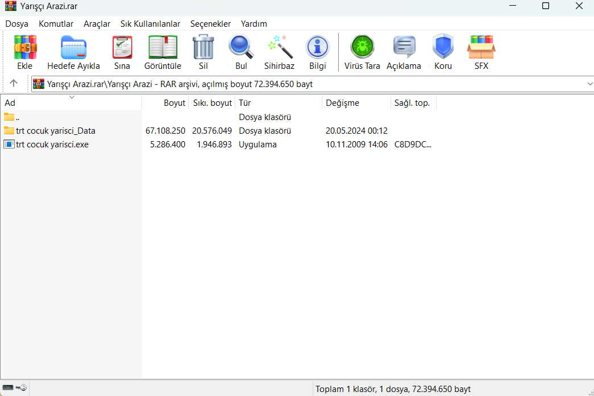This screenshot has height=396, width=594.
Task: Run the Sına (Test) archive tool
Action: (x=122, y=47)
